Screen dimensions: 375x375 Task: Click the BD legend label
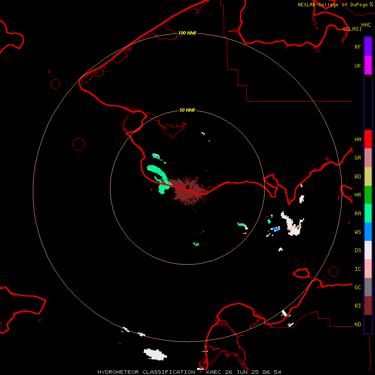pyautogui.click(x=357, y=177)
